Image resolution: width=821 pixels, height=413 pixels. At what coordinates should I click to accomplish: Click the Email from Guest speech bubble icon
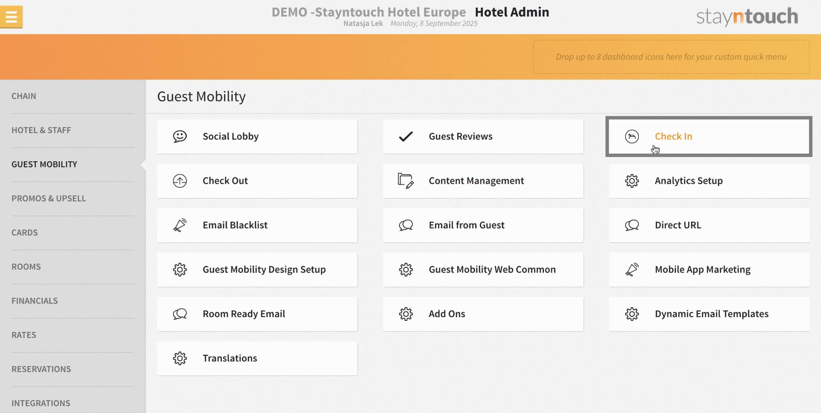pos(406,225)
